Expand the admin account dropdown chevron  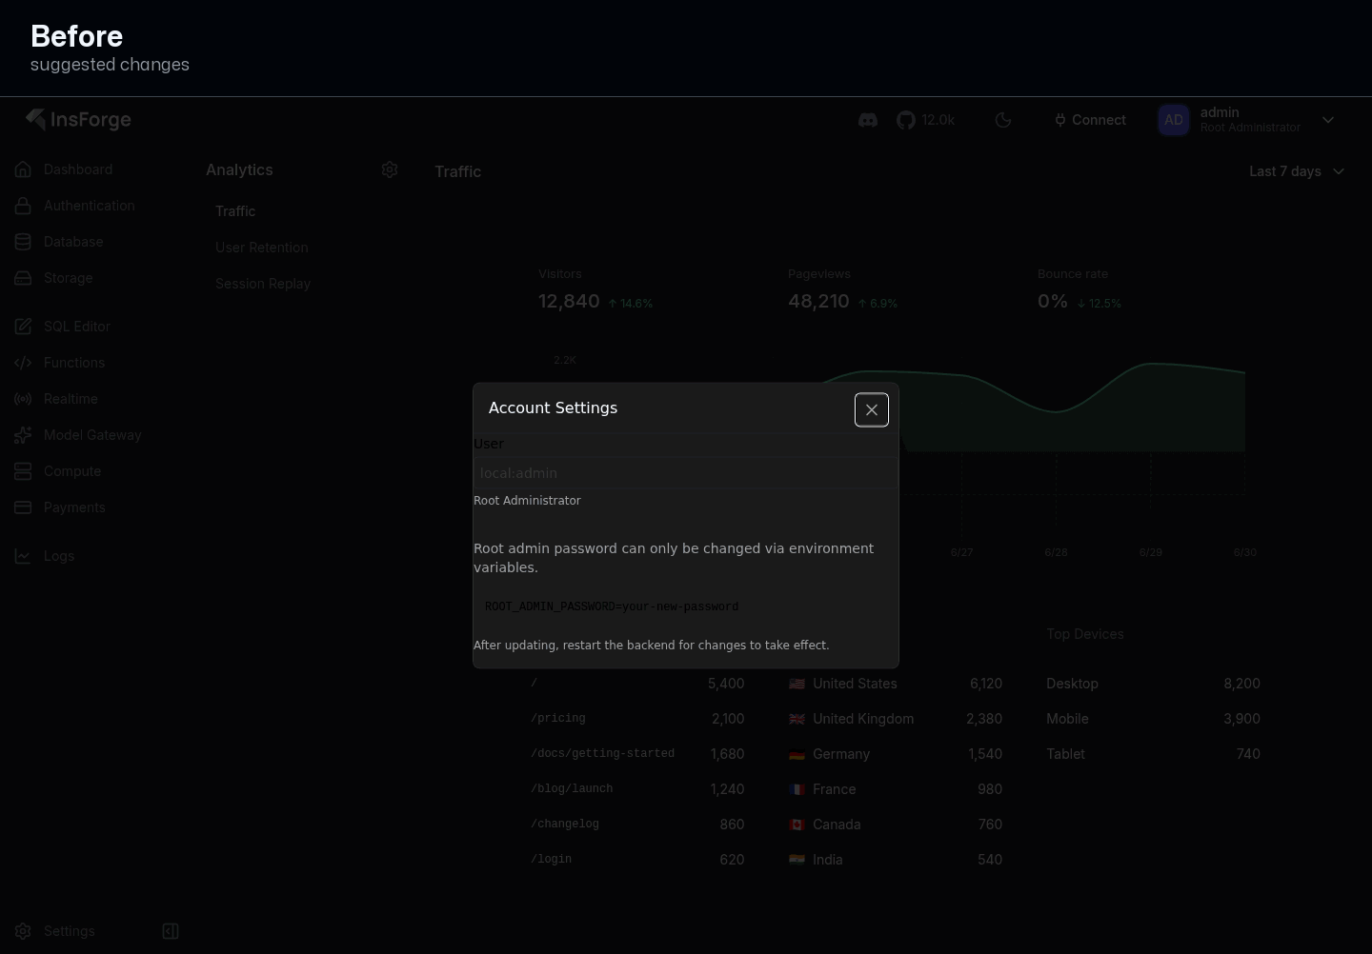coord(1328,120)
